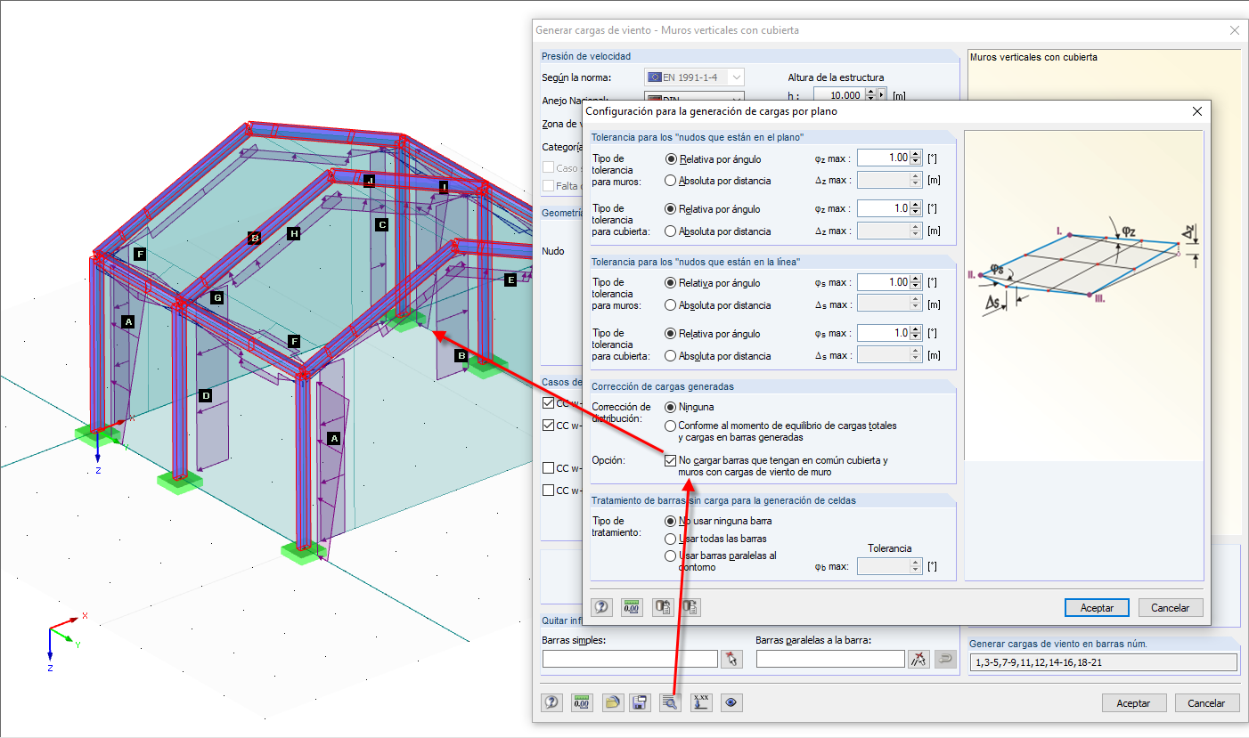This screenshot has width=1249, height=738.
Task: Select Absoluta por distancia for on-line roof tolerance
Action: (671, 356)
